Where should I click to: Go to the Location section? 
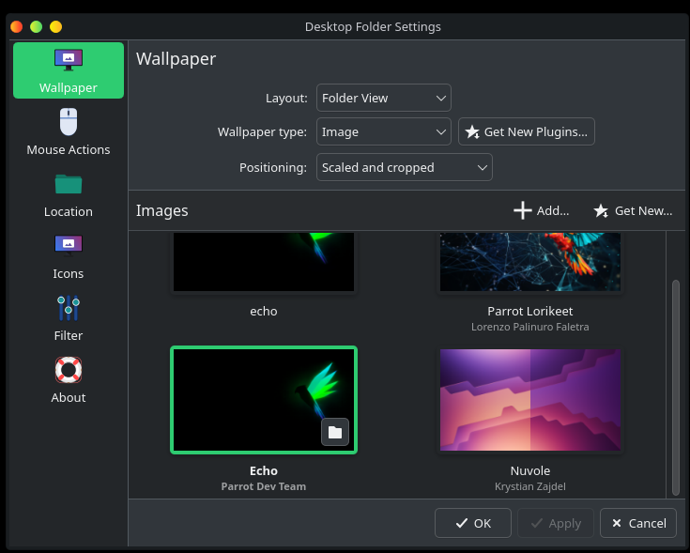tap(69, 194)
